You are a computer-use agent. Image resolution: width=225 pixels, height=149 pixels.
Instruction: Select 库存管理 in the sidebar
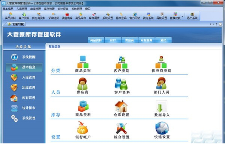[24, 98]
